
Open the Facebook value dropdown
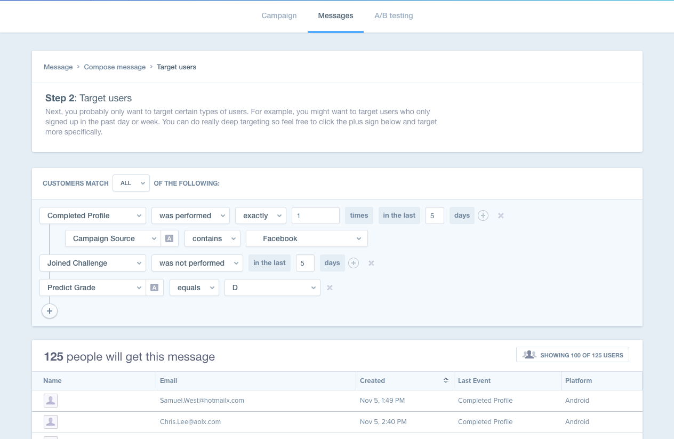(307, 238)
